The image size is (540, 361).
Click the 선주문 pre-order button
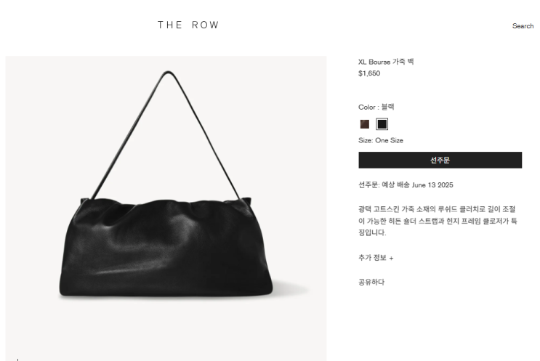pyautogui.click(x=440, y=160)
